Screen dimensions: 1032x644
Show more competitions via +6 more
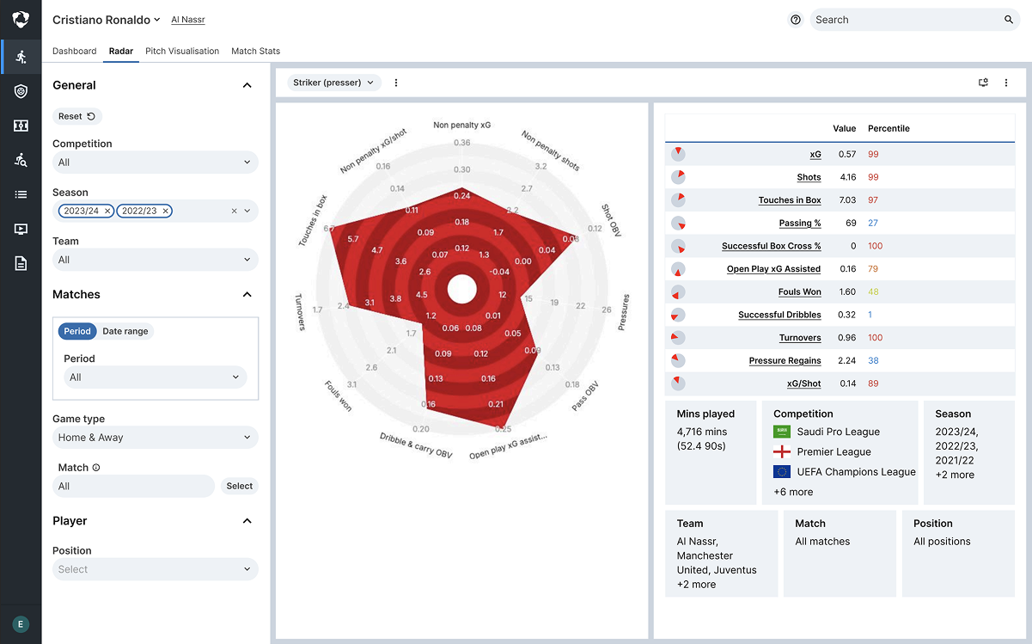[793, 492]
